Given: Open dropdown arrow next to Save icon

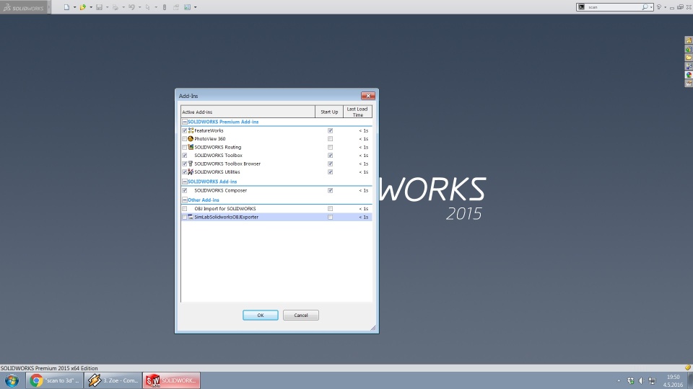Looking at the screenshot, I should [107, 7].
